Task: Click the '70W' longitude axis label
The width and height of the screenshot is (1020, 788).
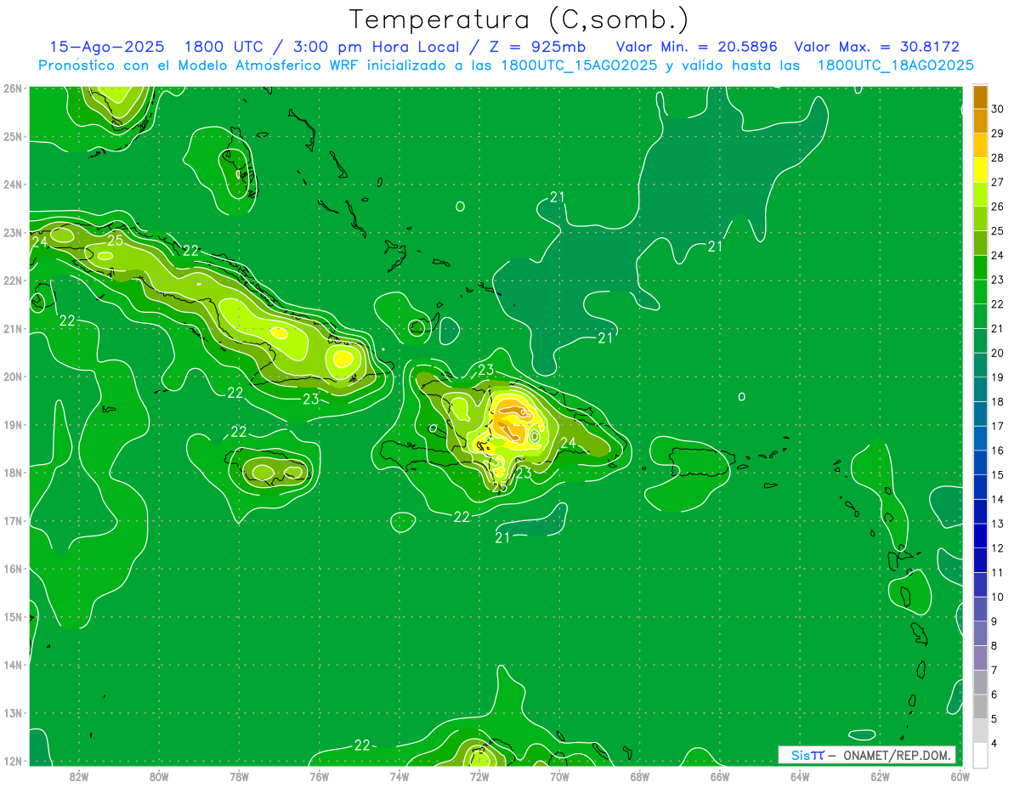Action: pos(559,775)
